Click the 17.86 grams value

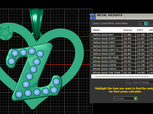[127, 35]
